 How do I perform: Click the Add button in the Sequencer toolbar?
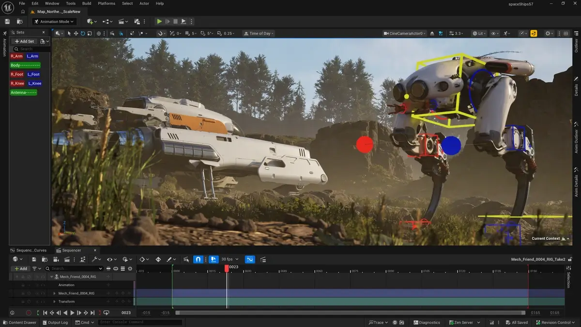coord(21,268)
